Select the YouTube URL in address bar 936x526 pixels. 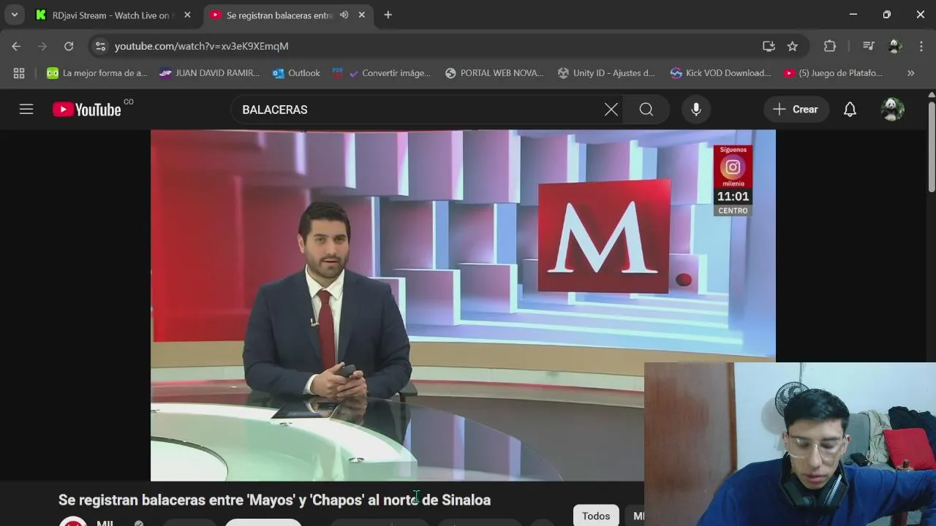201,46
